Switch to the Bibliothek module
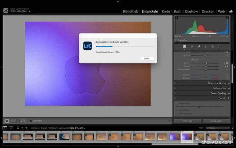The image size is (236, 148). point(130,11)
